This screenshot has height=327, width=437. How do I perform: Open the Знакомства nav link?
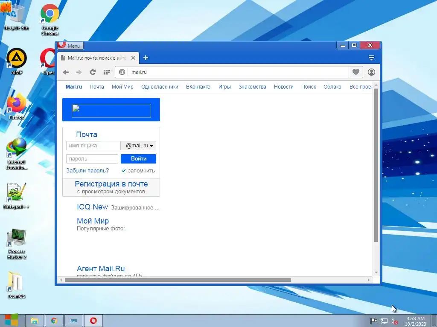coord(252,87)
